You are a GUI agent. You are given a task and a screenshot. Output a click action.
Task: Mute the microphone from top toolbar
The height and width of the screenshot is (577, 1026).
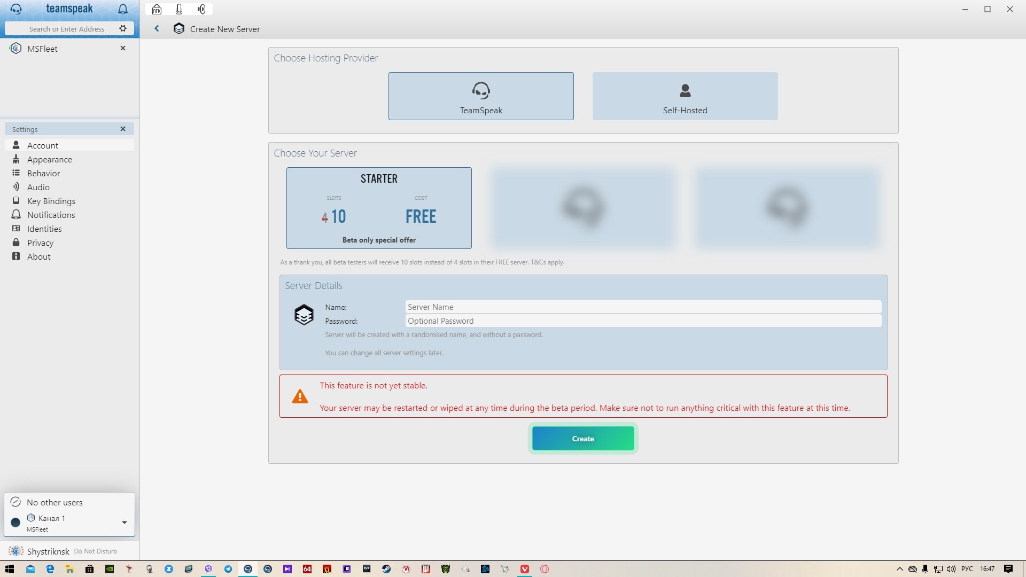pos(179,9)
